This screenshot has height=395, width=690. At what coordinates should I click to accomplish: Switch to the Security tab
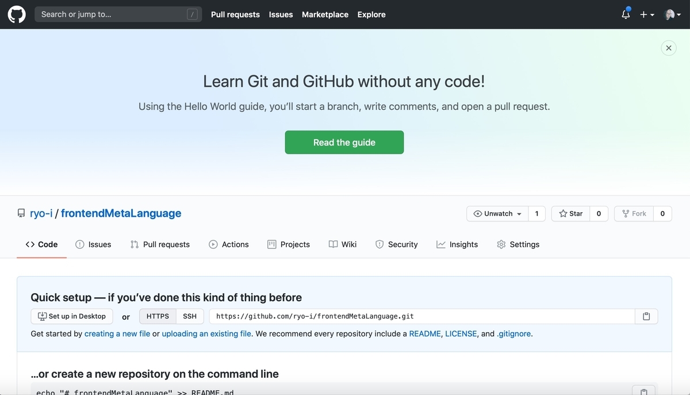[x=396, y=244]
